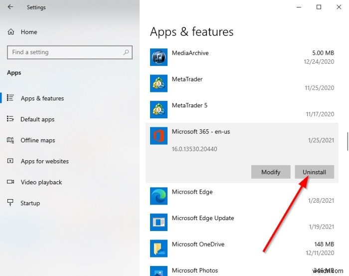Click the 5.00 MB size of MediaArchive
Image resolution: width=349 pixels, height=276 pixels.
click(323, 53)
